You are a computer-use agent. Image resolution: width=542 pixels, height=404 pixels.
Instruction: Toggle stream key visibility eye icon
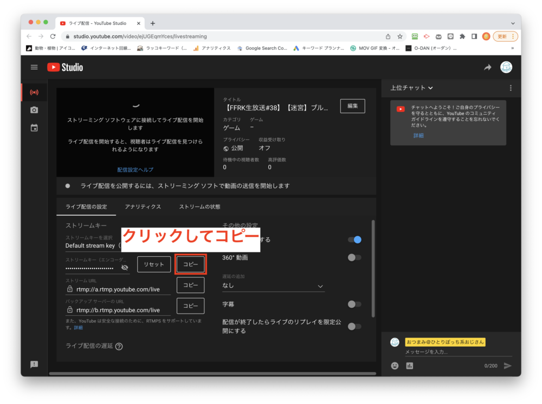[125, 267]
